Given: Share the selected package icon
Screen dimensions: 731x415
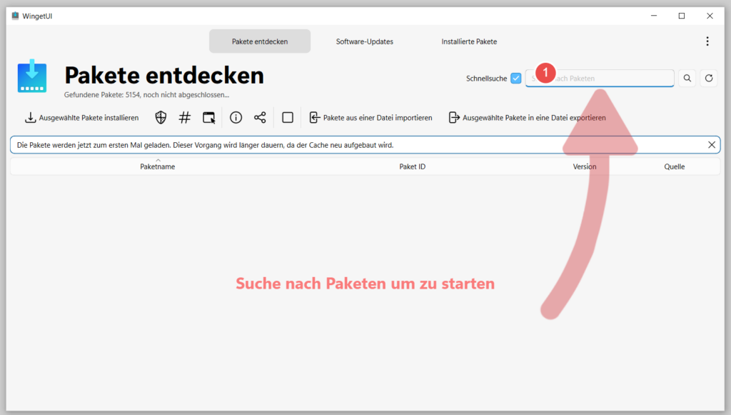Looking at the screenshot, I should click(260, 118).
